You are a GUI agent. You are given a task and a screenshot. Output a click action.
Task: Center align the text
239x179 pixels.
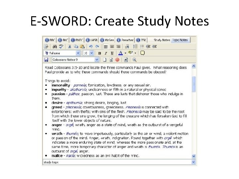[x=112, y=46]
